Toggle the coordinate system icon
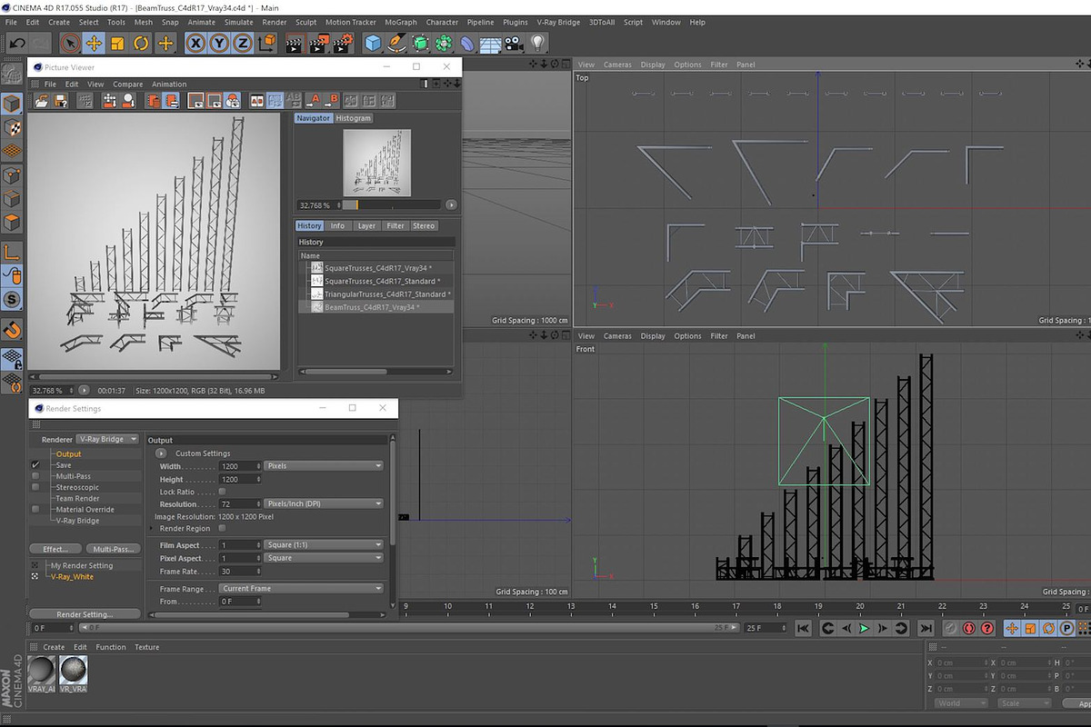The height and width of the screenshot is (727, 1091). 266,43
